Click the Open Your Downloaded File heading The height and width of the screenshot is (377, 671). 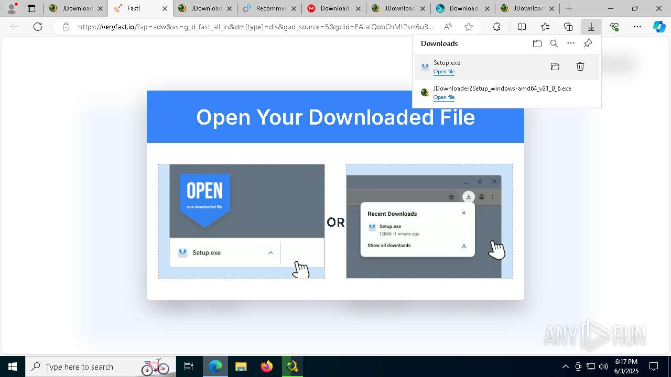tap(335, 117)
